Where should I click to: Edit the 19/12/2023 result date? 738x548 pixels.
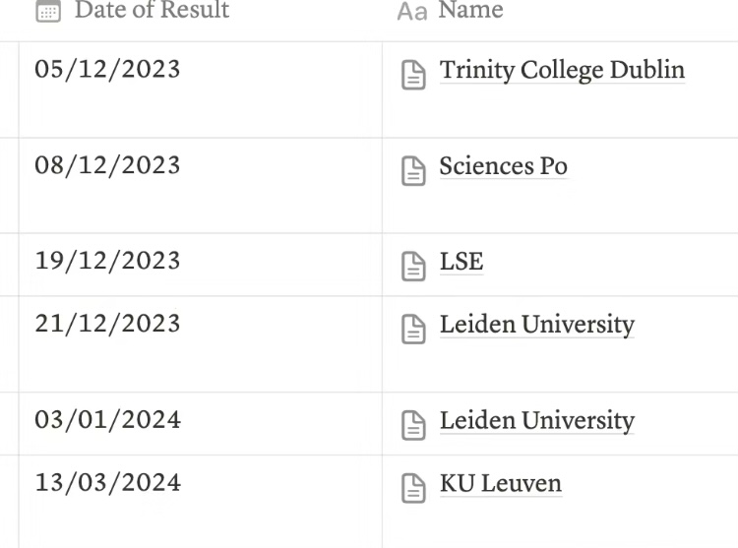pos(107,261)
